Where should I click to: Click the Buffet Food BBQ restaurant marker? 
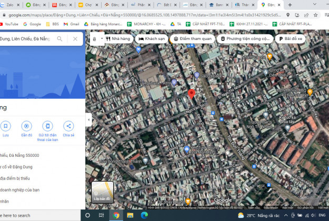pyautogui.click(x=310, y=92)
